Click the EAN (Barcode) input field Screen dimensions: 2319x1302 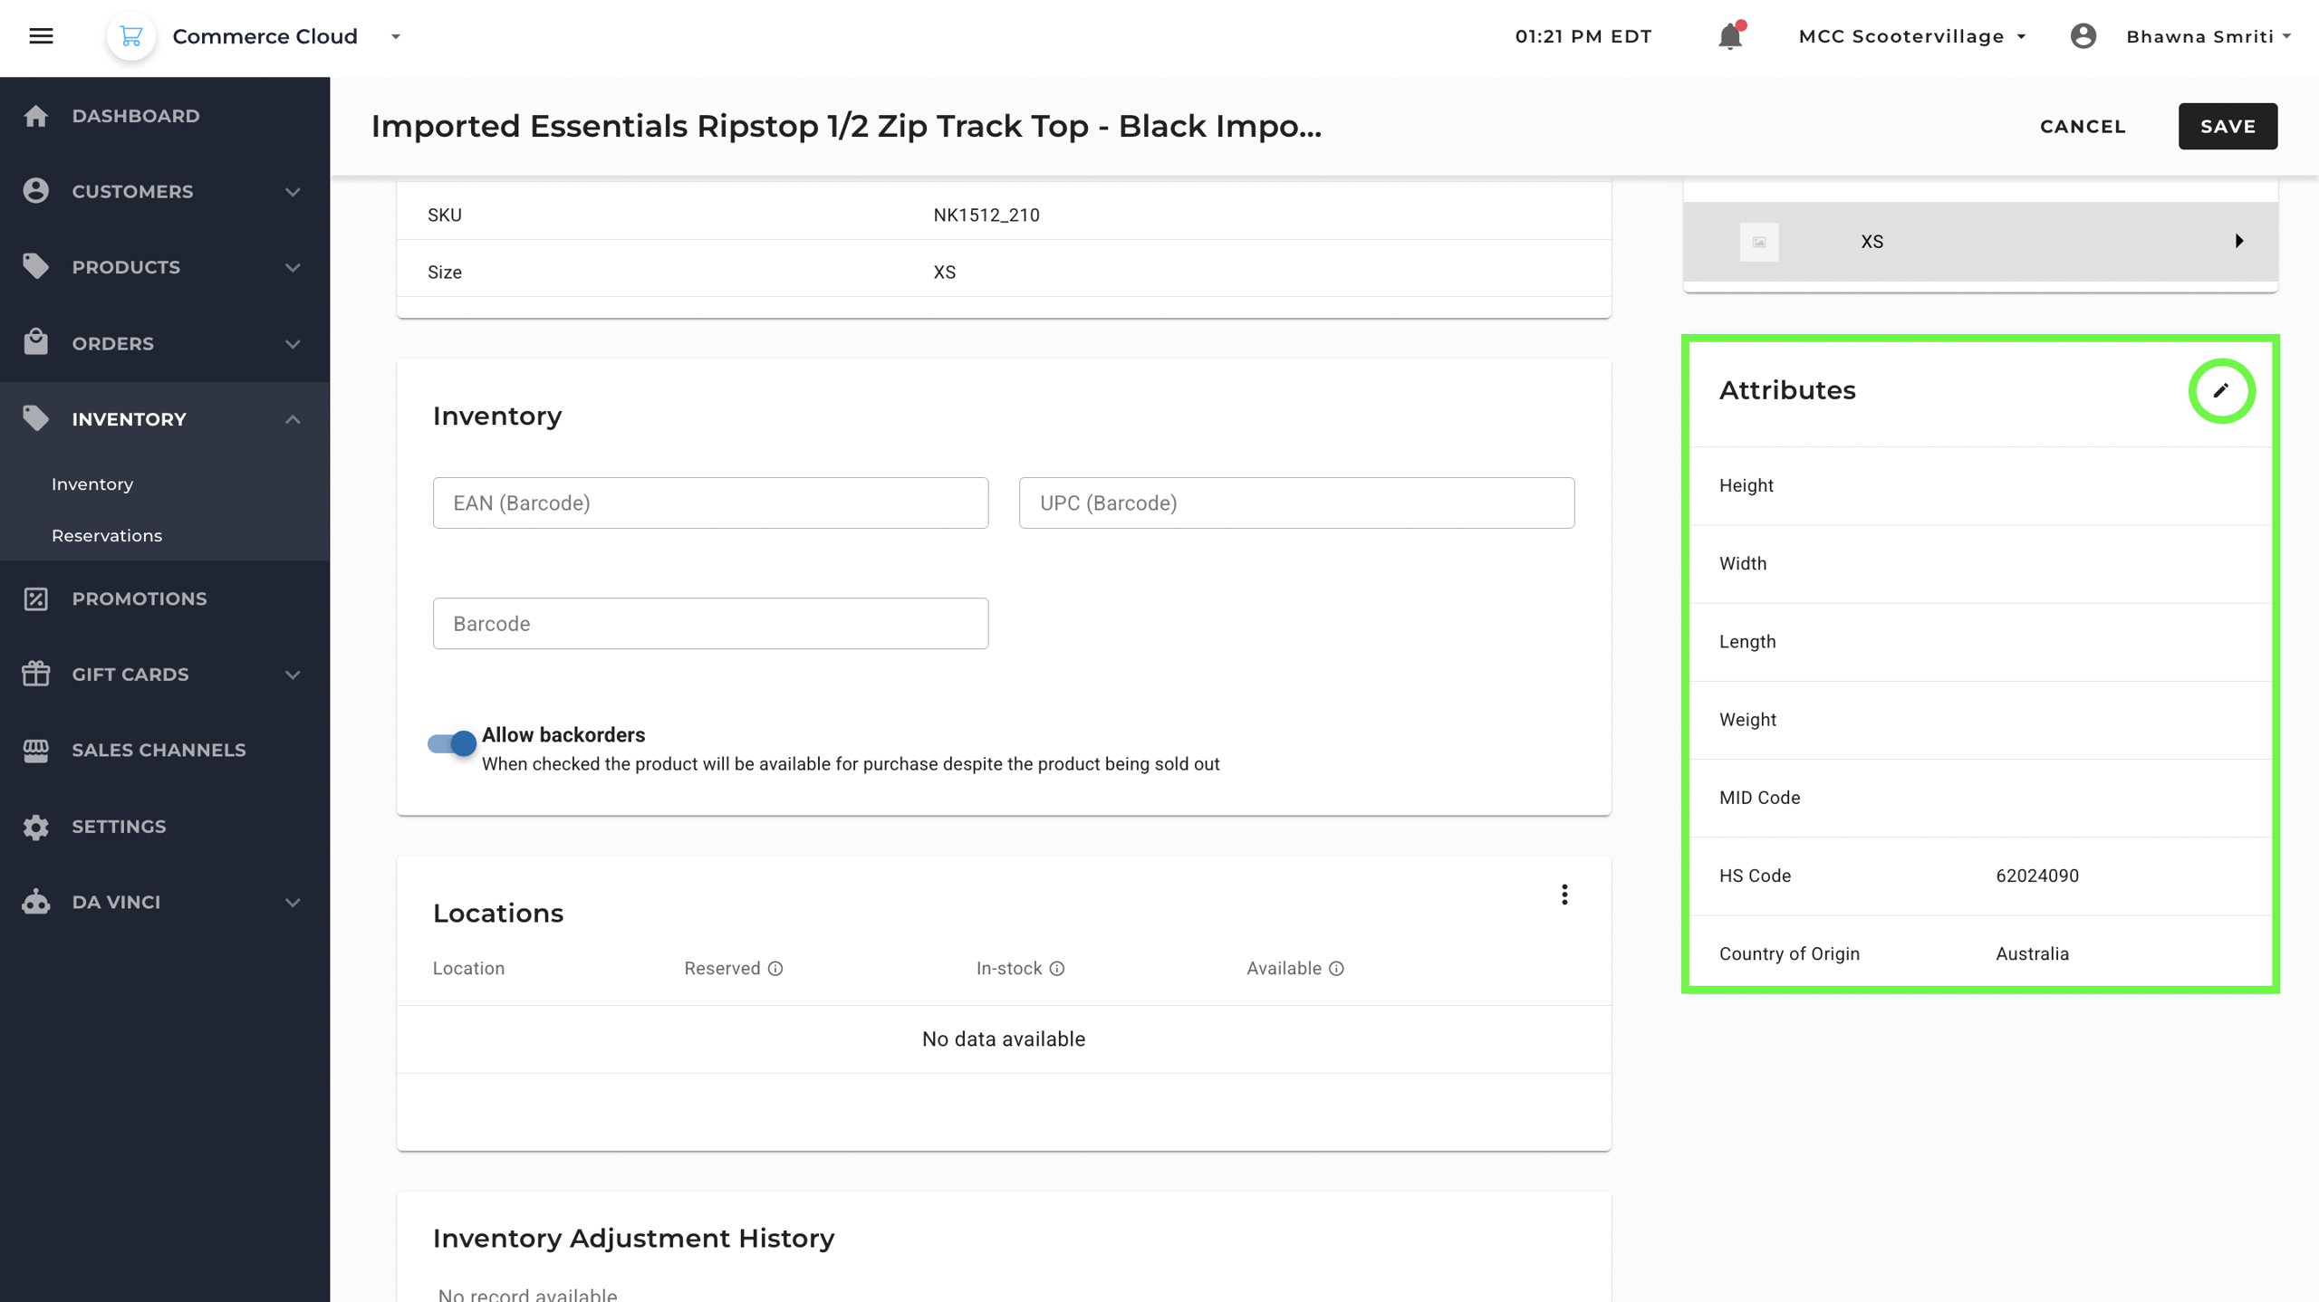tap(710, 503)
